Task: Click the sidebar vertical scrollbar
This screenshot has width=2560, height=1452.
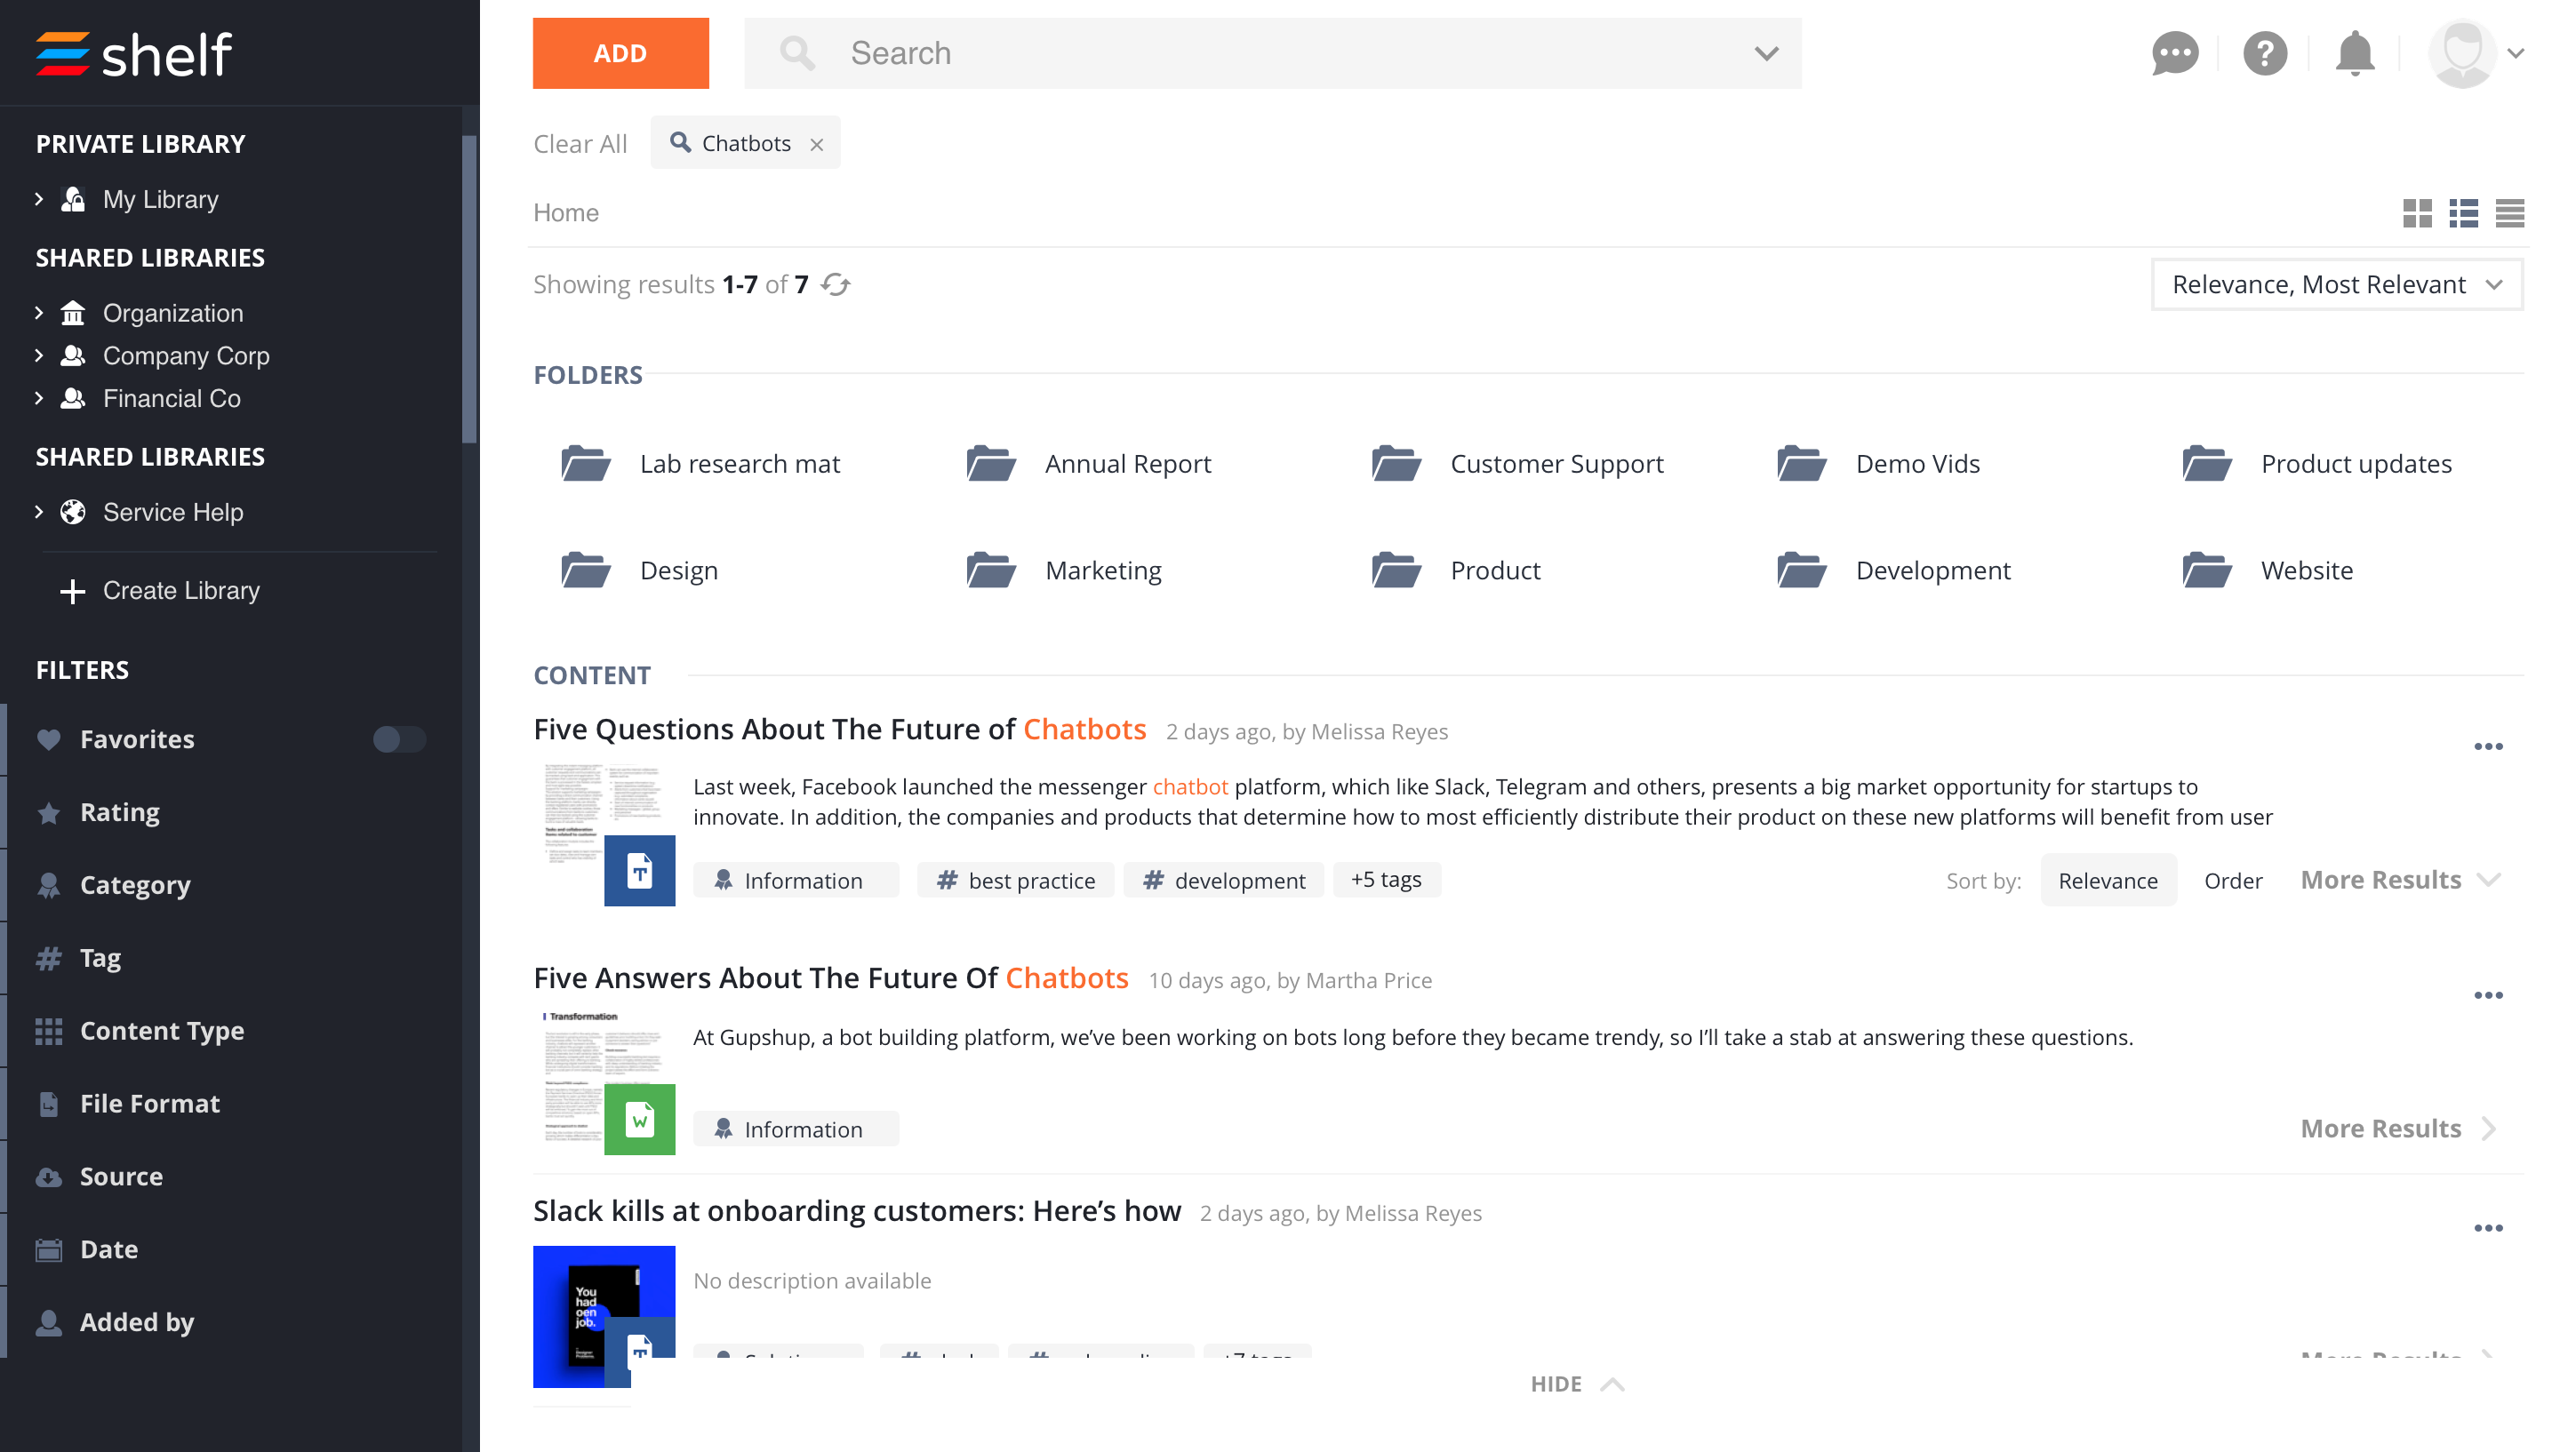Action: click(x=468, y=289)
